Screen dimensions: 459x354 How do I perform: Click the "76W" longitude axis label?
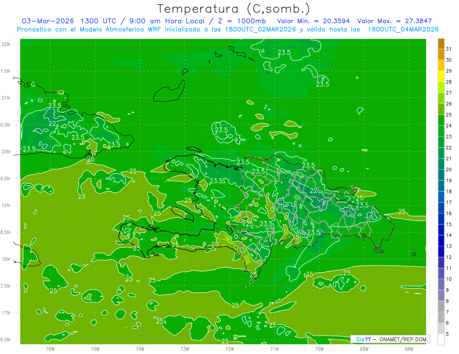coord(50,349)
